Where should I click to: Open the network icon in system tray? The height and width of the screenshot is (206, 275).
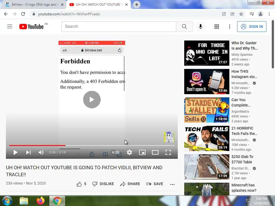(x=248, y=201)
